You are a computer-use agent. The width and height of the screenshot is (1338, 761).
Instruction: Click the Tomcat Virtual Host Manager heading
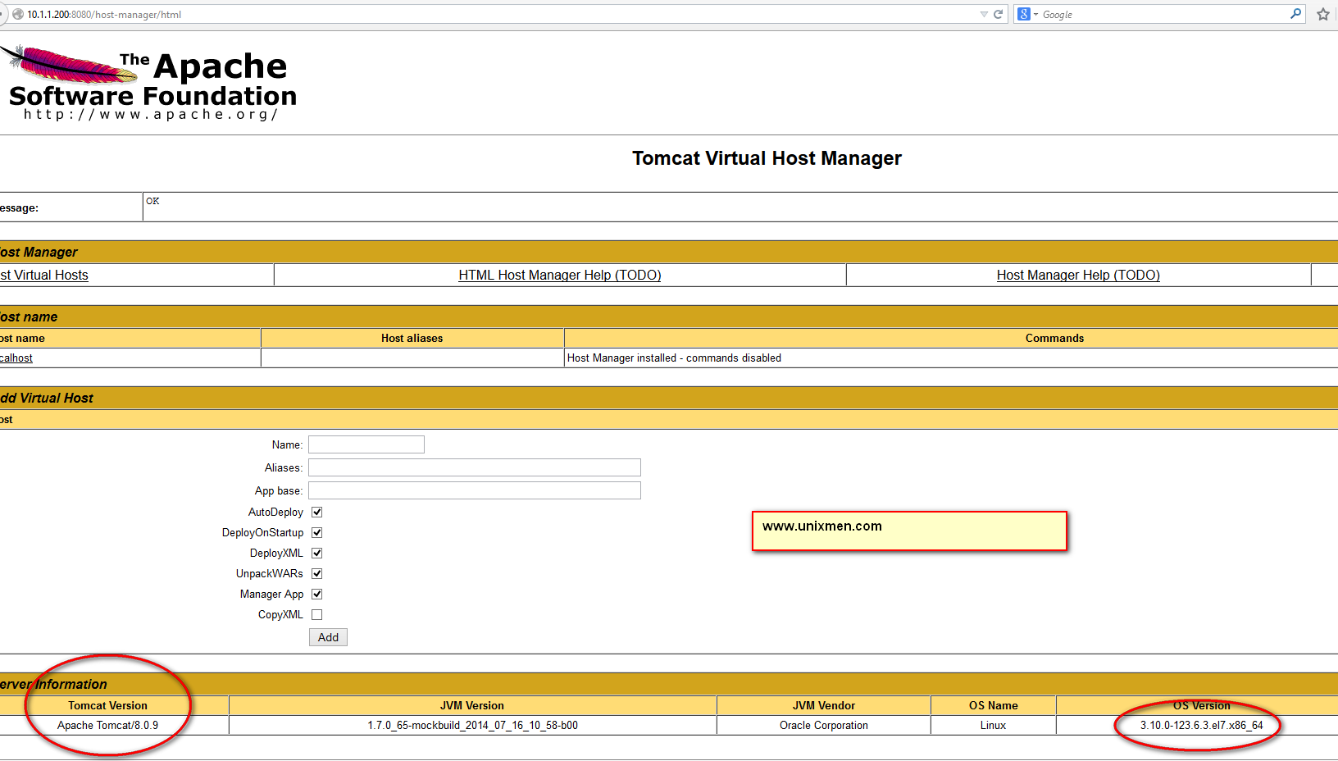[x=767, y=158]
